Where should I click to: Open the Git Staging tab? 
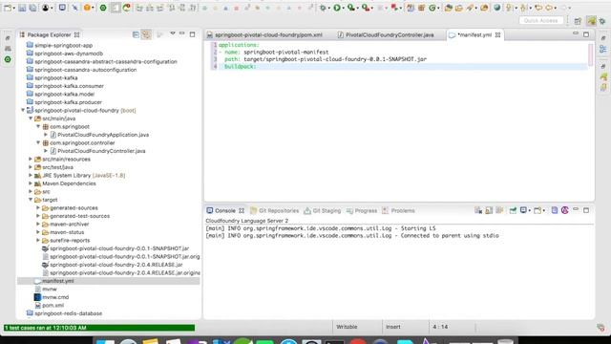coord(323,210)
